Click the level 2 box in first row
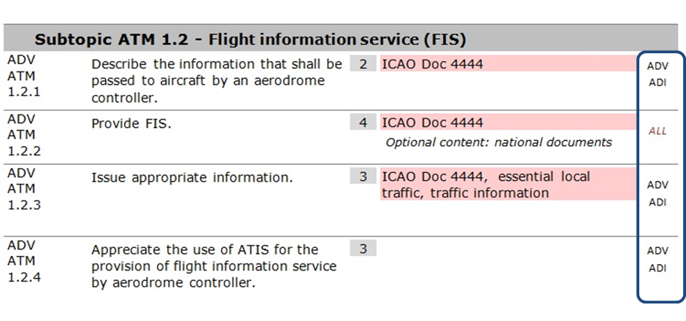Image resolution: width=686 pixels, height=321 pixels. [x=363, y=64]
